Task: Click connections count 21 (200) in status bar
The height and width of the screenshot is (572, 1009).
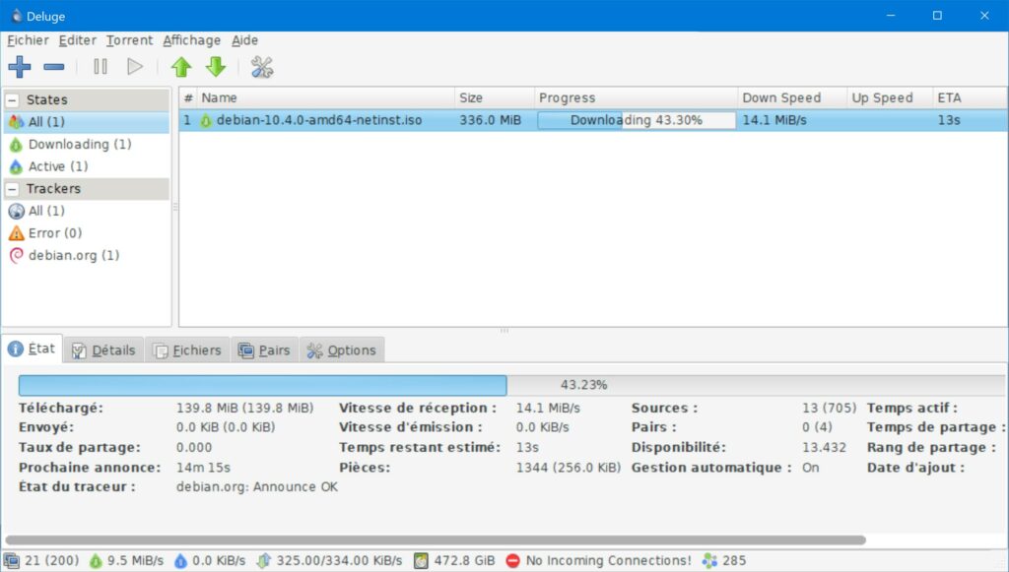Action: coord(41,561)
